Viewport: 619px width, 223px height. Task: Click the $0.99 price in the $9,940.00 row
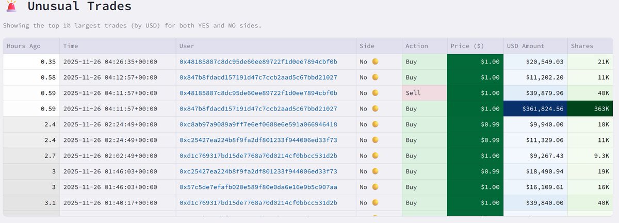click(x=475, y=124)
